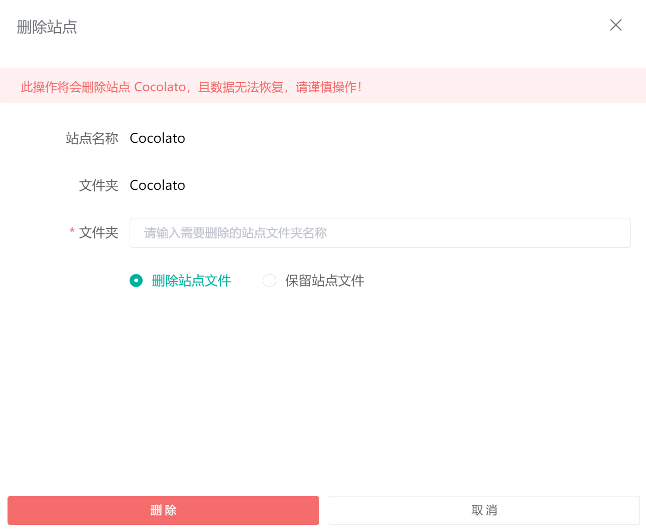The height and width of the screenshot is (531, 646).
Task: Click the site name Cocolato next to 站点名称
Action: pyautogui.click(x=157, y=138)
